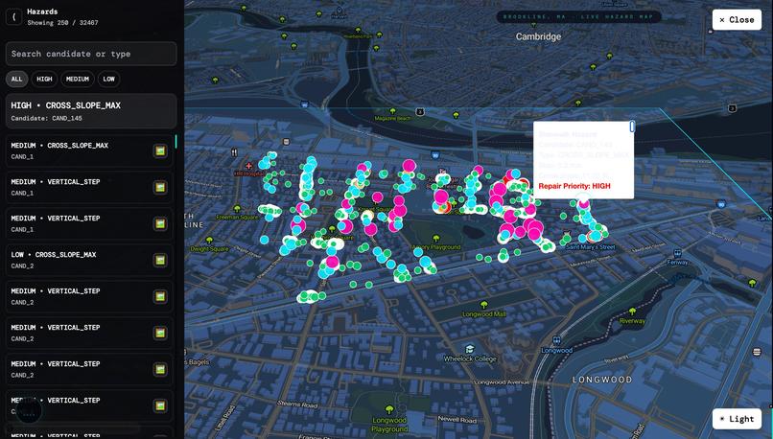Select the HIGH CROSS_SLOPE_MAX CAND_145 card
The height and width of the screenshot is (439, 773).
click(x=91, y=111)
